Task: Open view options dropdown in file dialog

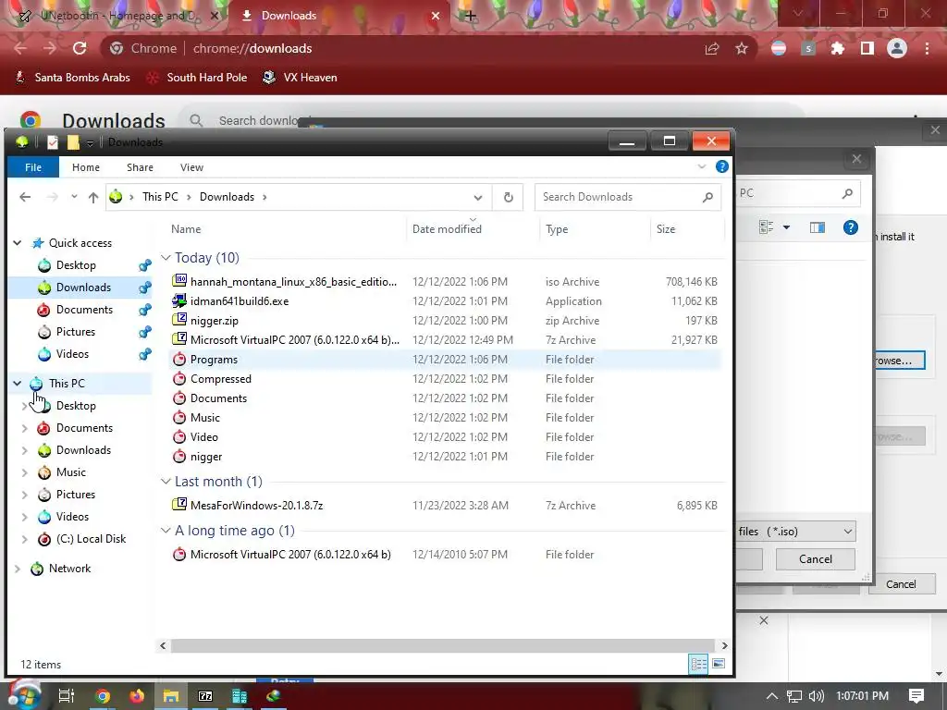Action: pos(786,227)
